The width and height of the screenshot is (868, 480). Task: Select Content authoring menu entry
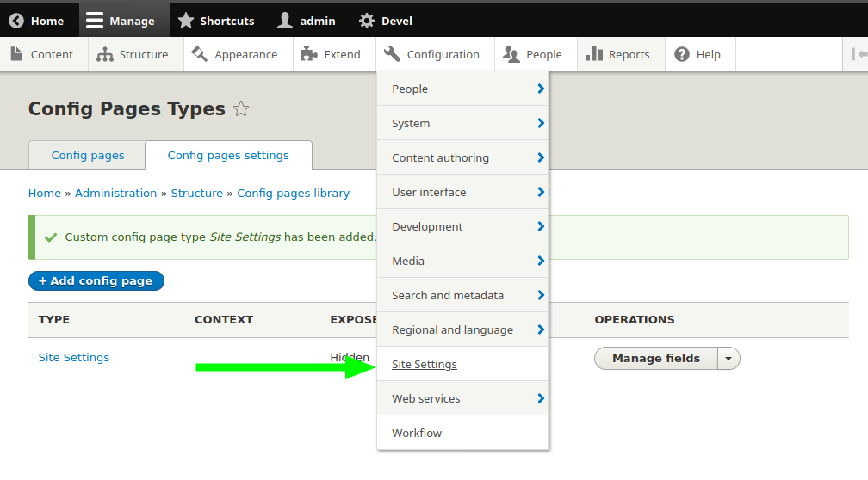point(441,158)
